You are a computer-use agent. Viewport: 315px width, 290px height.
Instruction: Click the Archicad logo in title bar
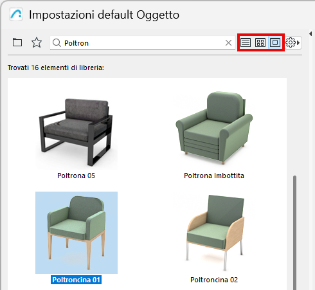tap(16, 14)
